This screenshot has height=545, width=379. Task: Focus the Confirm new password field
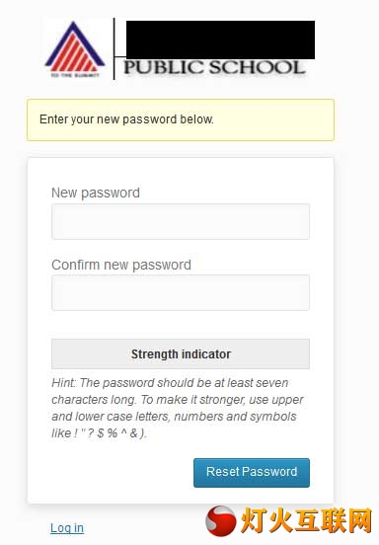181,292
